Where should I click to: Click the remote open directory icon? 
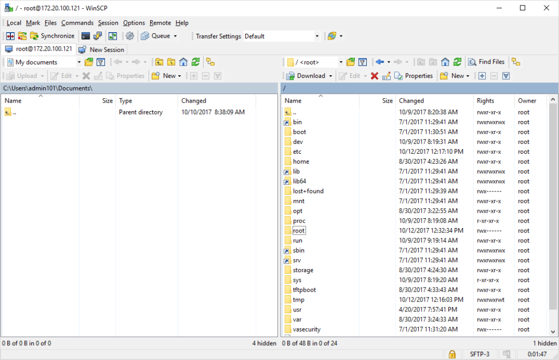[x=350, y=62]
